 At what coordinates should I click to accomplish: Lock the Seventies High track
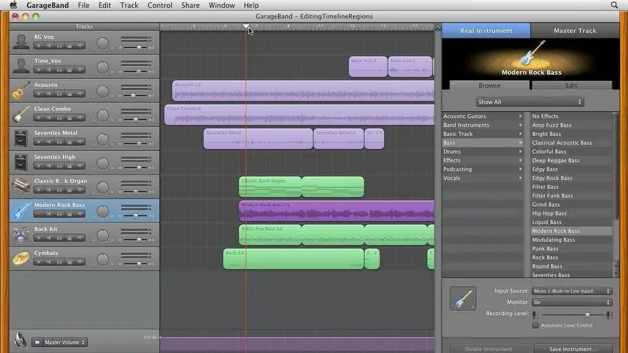[x=70, y=166]
